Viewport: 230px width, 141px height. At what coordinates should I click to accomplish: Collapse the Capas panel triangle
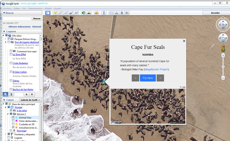click(x=4, y=100)
